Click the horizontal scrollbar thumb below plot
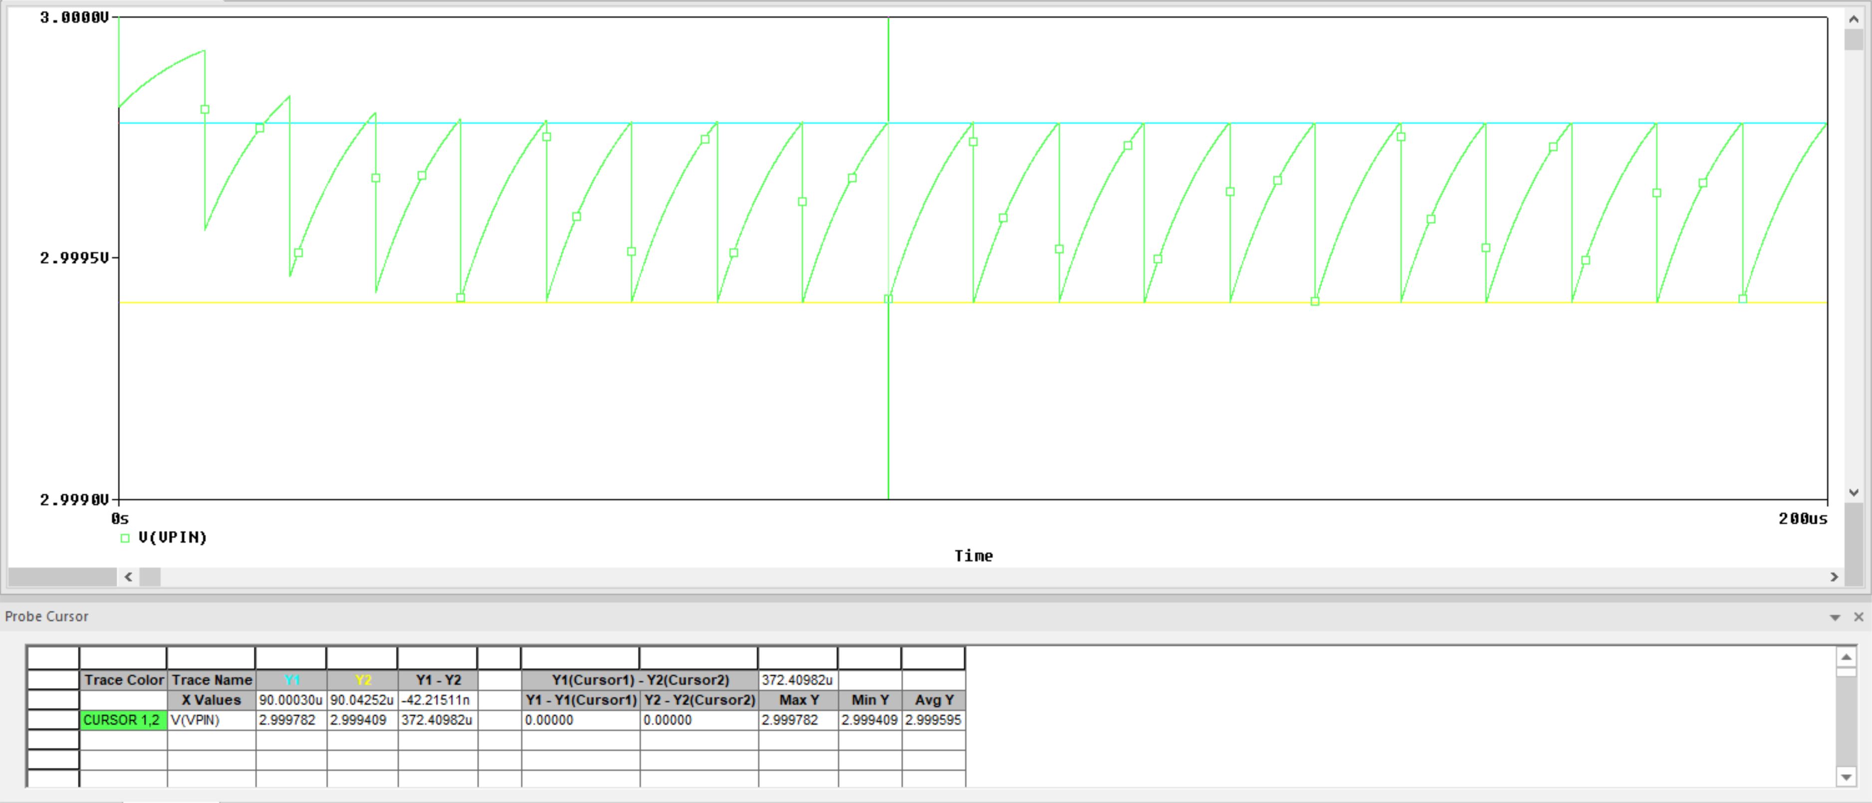 pos(150,577)
